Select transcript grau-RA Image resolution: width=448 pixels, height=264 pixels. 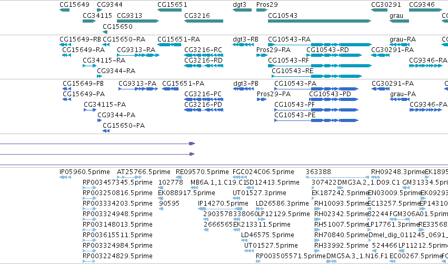tap(403, 39)
